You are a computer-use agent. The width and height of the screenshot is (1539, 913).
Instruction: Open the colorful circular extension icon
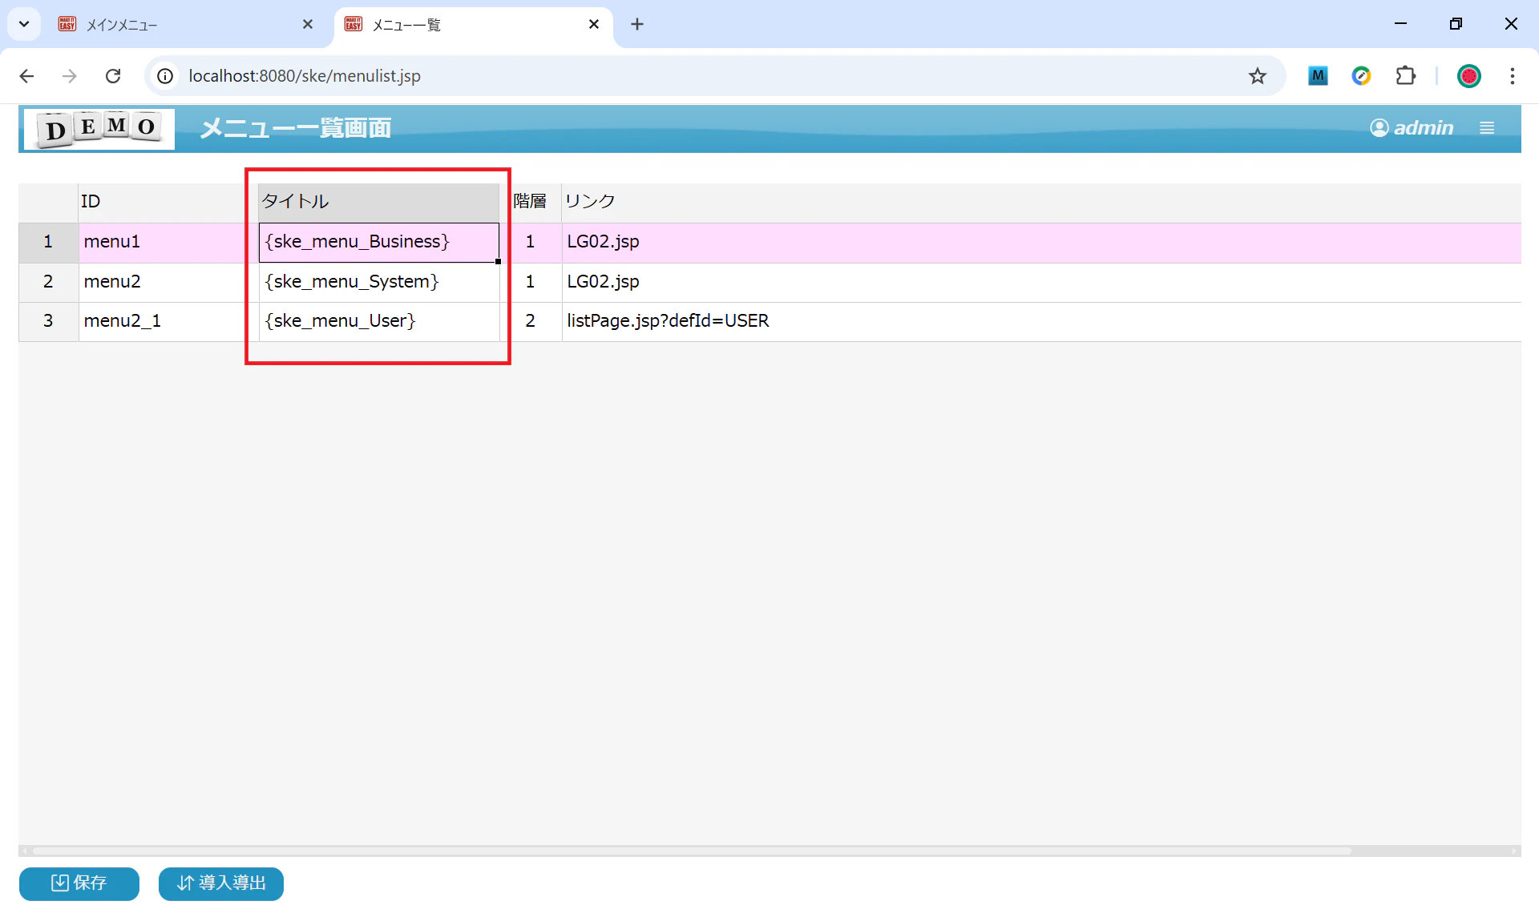pos(1361,76)
